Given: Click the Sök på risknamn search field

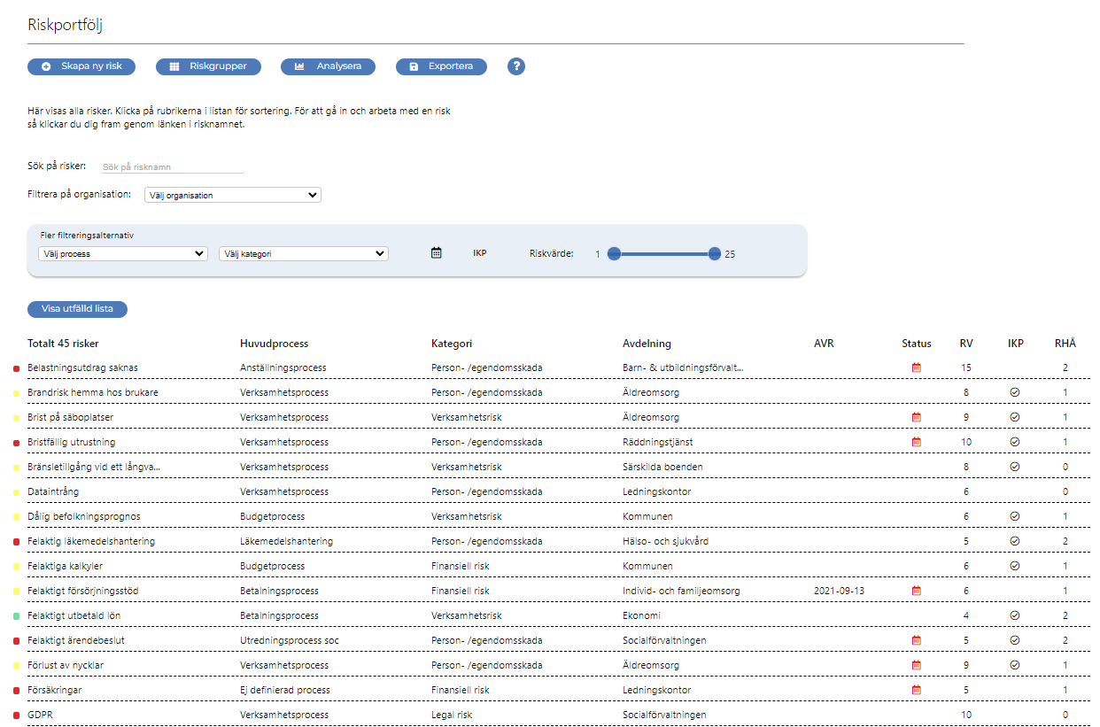Looking at the screenshot, I should click(172, 166).
